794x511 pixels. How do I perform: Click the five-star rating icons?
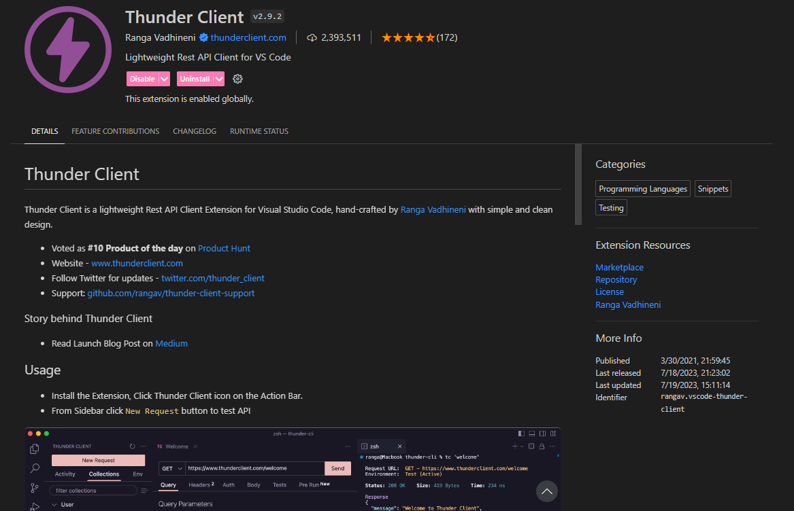[x=408, y=37]
